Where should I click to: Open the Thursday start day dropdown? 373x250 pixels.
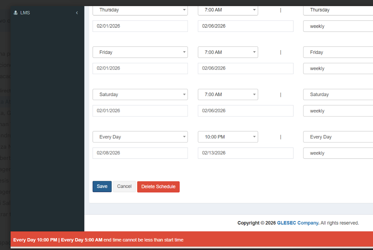140,10
